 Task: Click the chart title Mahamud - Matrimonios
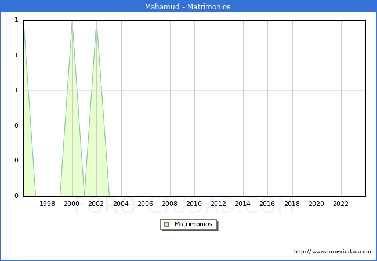(188, 7)
